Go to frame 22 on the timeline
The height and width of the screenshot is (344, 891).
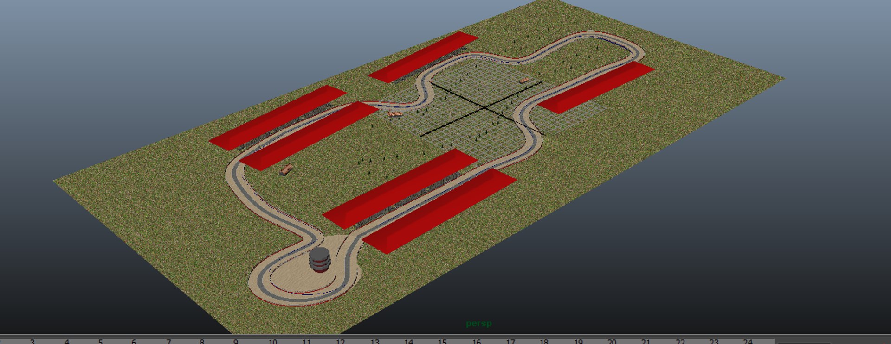tap(680, 341)
